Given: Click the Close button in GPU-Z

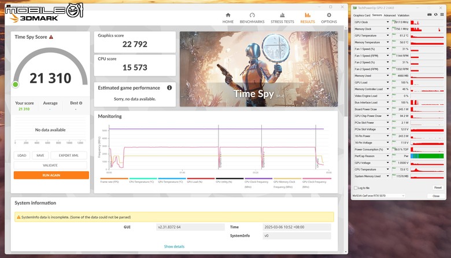Looking at the screenshot, I should [436, 196].
